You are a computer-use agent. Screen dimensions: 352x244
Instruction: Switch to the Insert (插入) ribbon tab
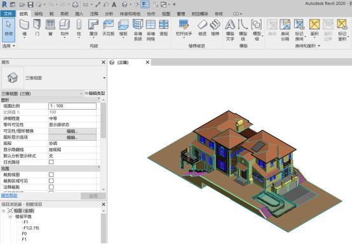(79, 14)
